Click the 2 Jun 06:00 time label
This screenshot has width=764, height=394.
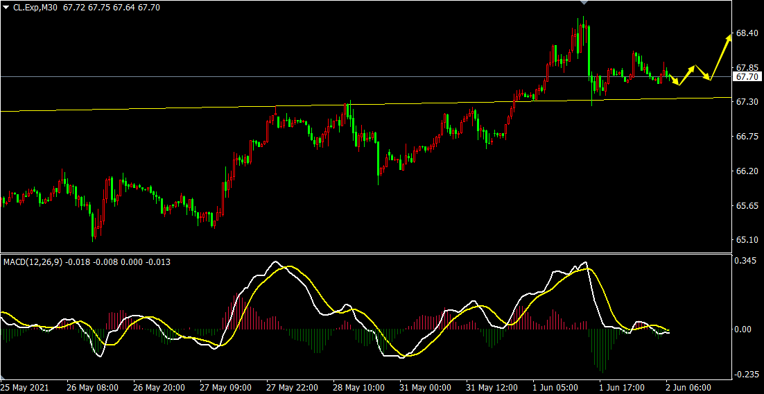point(689,387)
